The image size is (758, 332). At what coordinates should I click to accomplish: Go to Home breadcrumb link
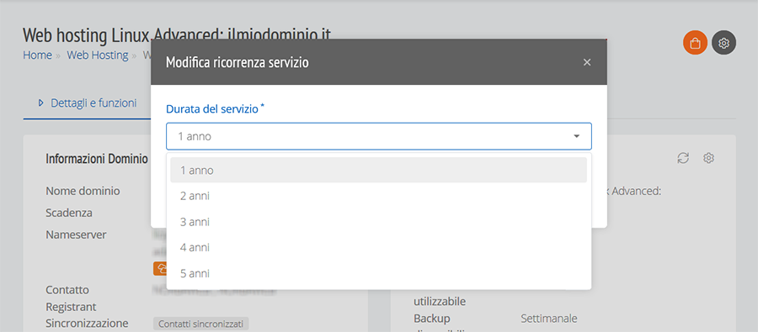click(x=37, y=55)
